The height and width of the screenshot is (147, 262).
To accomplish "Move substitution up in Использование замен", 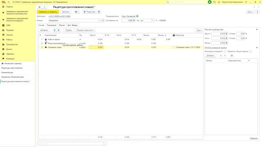I will click(221, 56).
